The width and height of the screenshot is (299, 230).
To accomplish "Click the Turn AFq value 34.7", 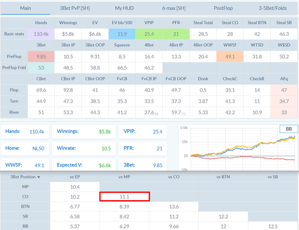I will pos(284,101).
